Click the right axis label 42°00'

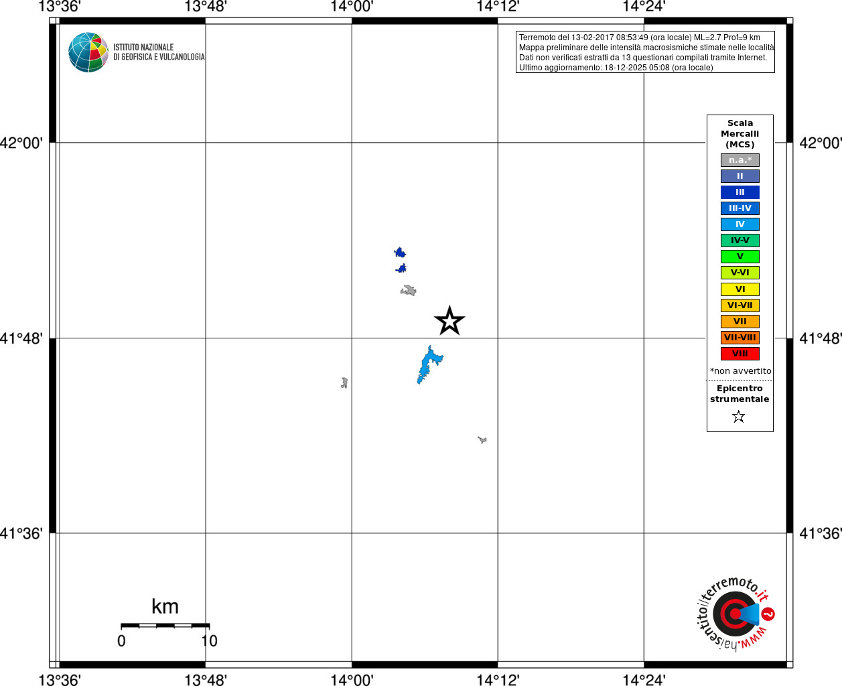pyautogui.click(x=821, y=143)
